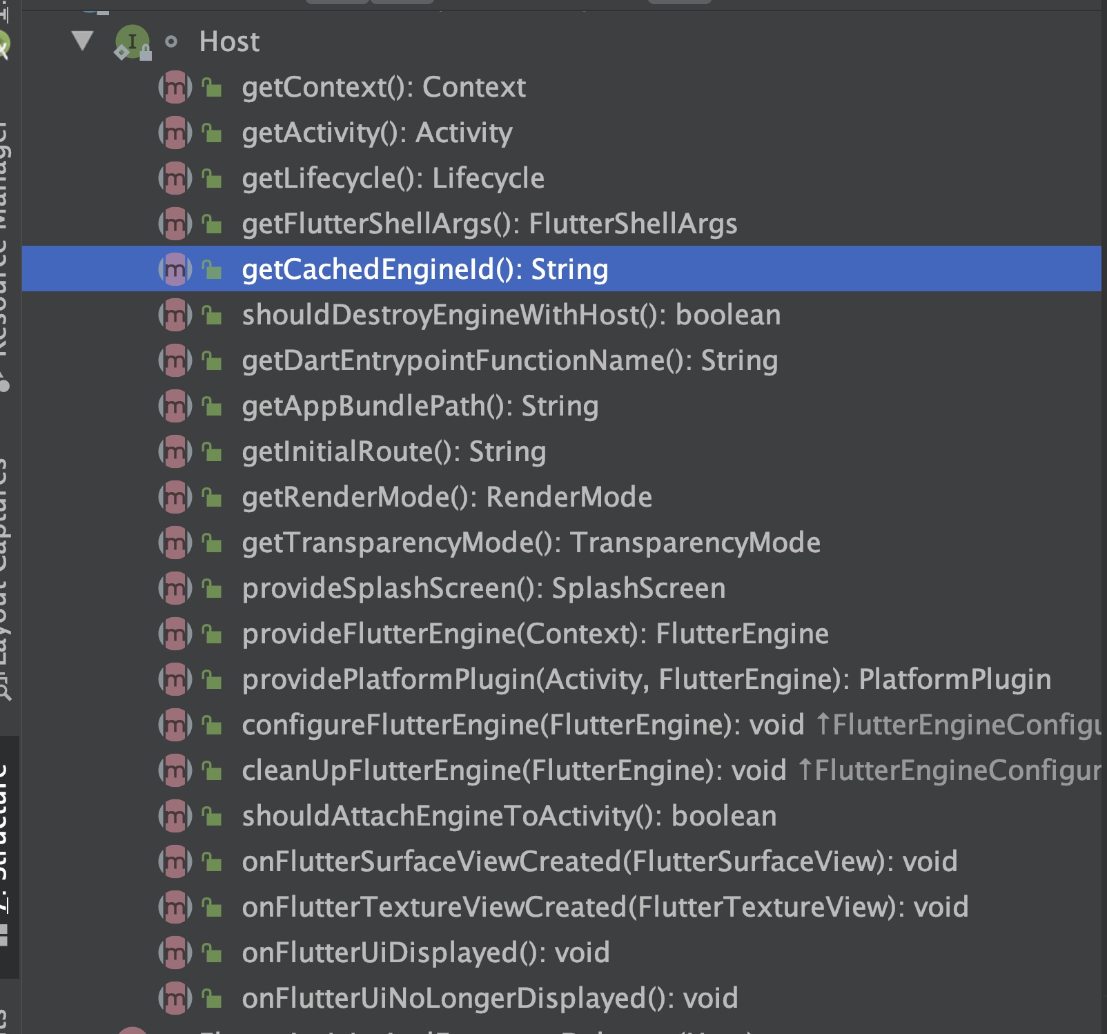Screen dimensions: 1107x1034
Task: Select shouldDestroyEngineWithHost() method
Action: tap(511, 315)
